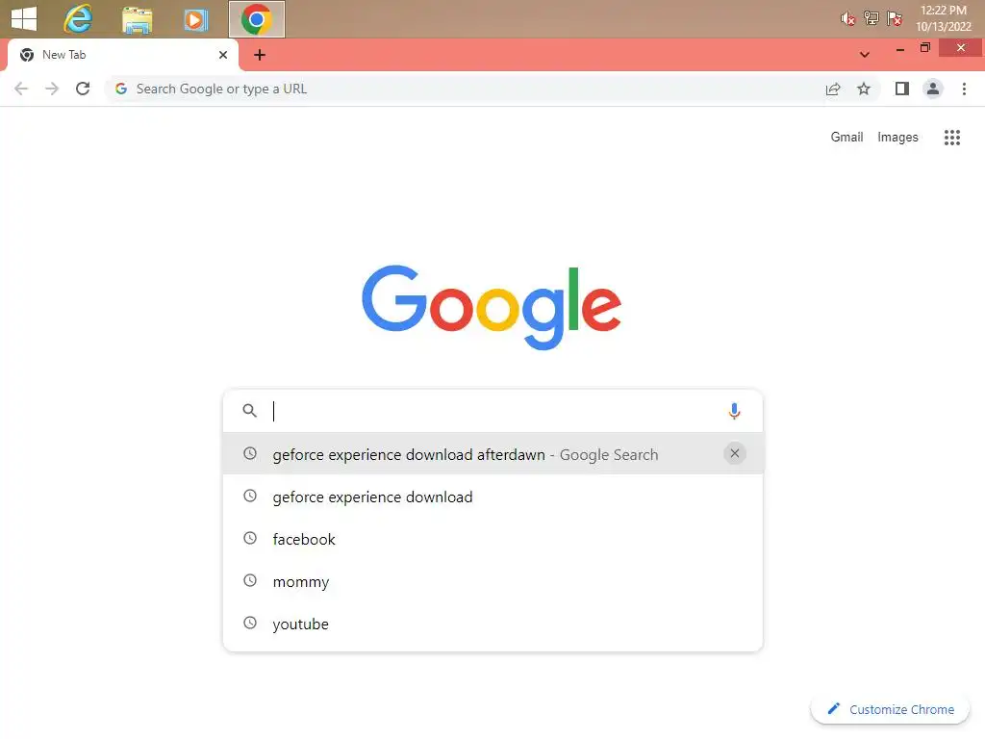Launch Internet Explorer from taskbar
This screenshot has height=739, width=985.
click(x=79, y=19)
